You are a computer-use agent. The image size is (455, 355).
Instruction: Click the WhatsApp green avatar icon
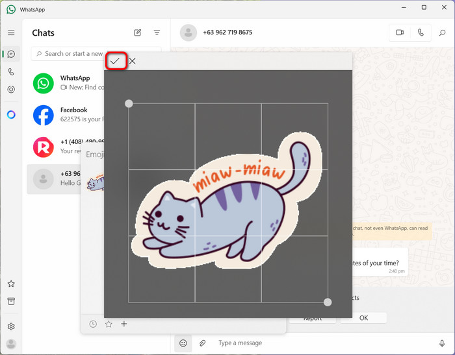(44, 84)
